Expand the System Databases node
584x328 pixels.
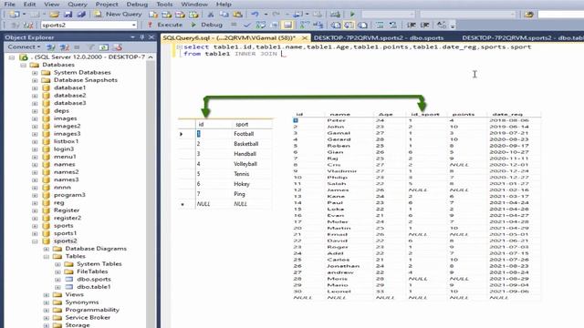(35, 73)
